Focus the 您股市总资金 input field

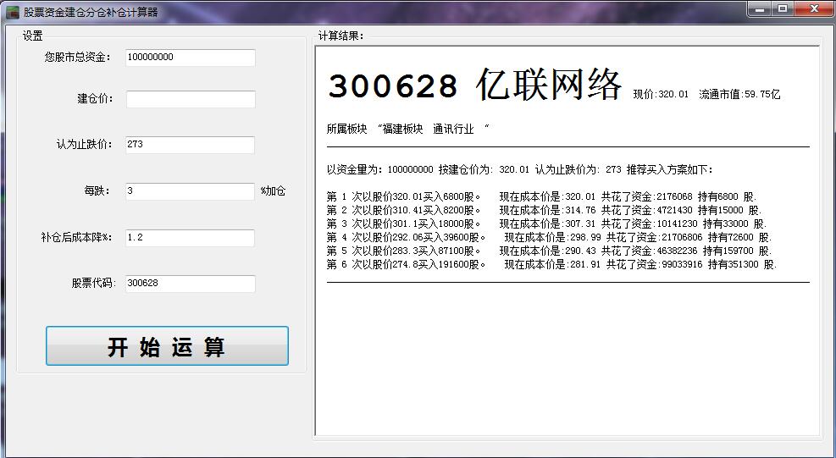click(x=191, y=58)
